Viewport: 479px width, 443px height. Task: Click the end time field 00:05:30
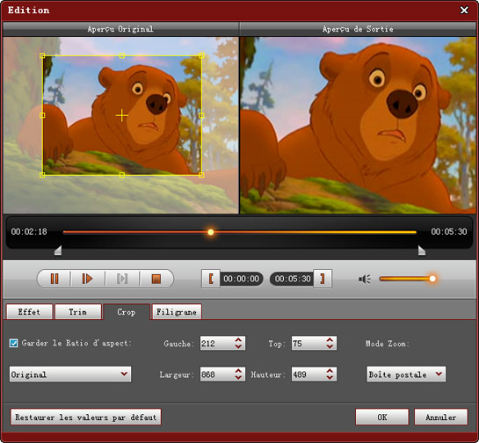[x=293, y=279]
